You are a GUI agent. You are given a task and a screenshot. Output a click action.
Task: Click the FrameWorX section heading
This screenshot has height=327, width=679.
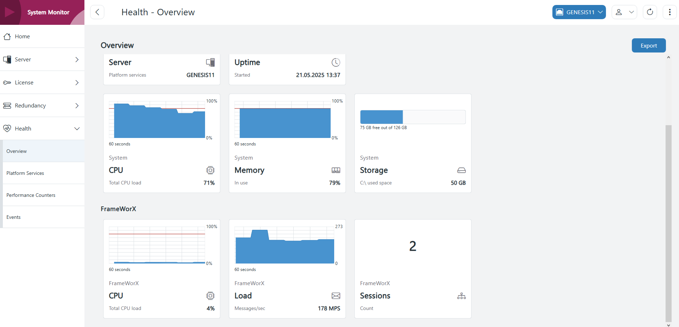click(118, 209)
